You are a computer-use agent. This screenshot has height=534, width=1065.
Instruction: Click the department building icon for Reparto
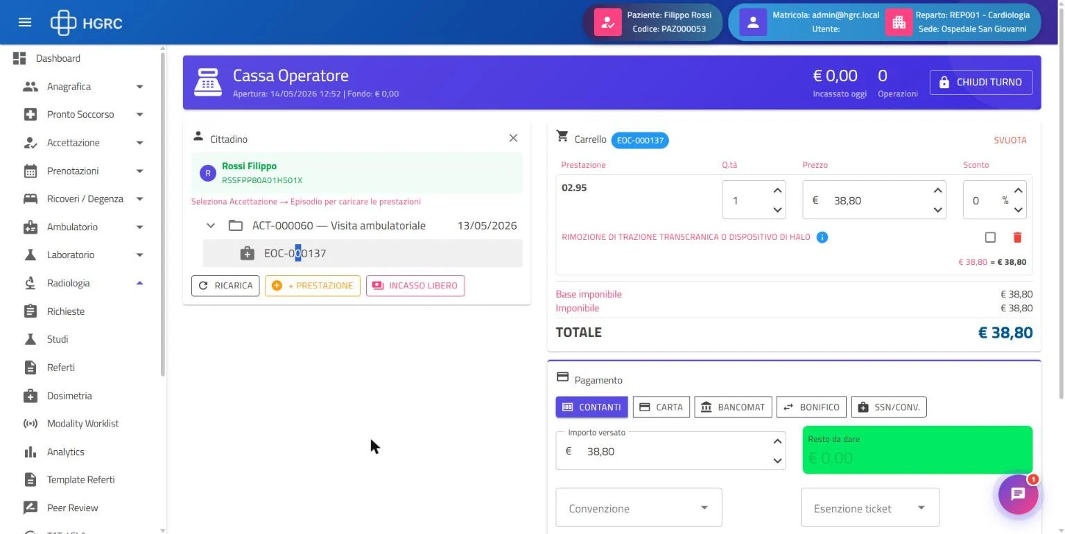[x=899, y=22]
